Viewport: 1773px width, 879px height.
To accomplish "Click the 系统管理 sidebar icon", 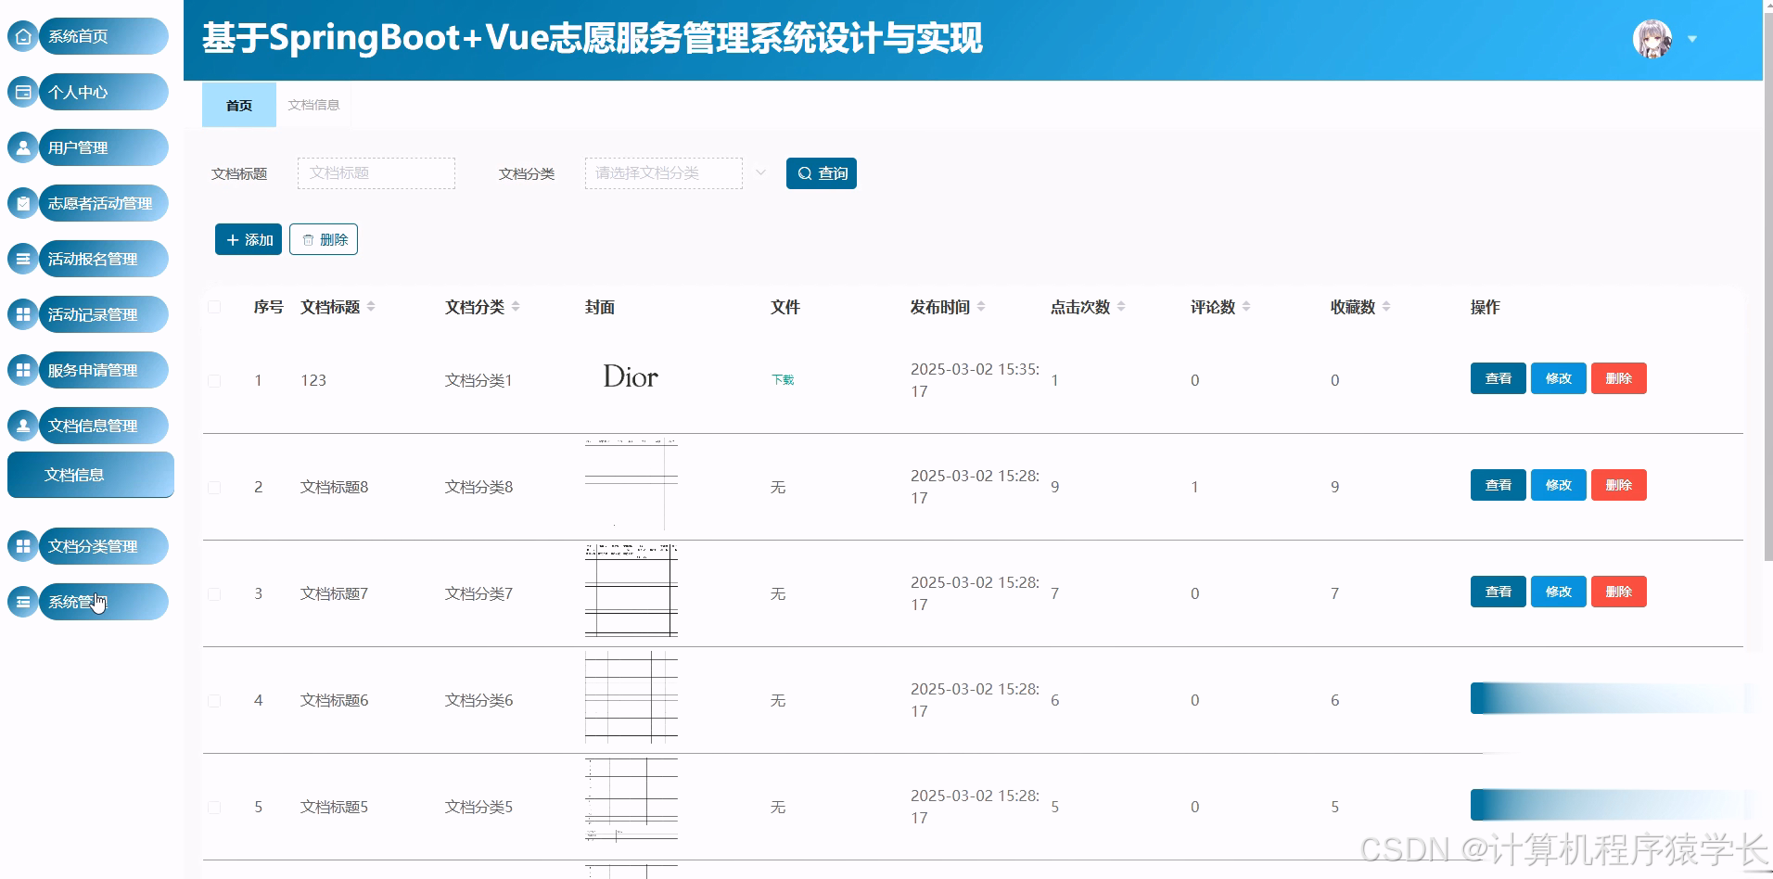I will tap(22, 602).
